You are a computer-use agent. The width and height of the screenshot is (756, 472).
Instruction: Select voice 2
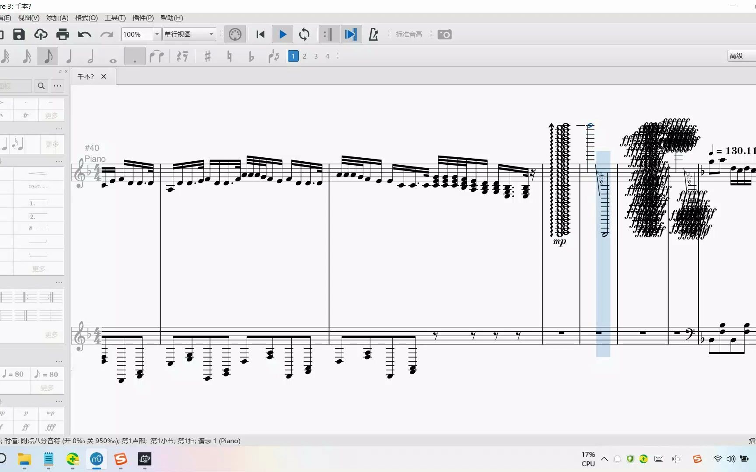(304, 56)
